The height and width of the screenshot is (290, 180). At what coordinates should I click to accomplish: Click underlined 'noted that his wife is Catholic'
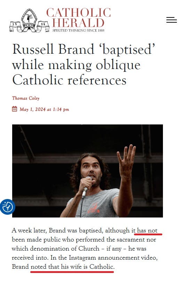[72, 267]
